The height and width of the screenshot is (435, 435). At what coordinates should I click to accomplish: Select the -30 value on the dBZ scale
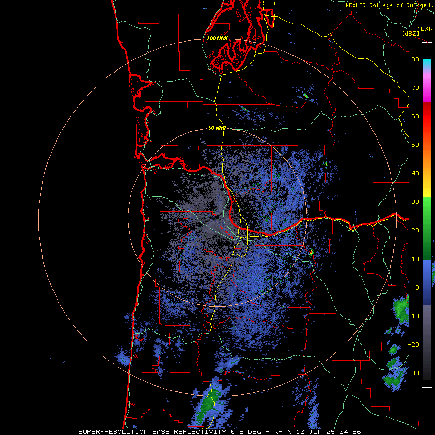[413, 373]
